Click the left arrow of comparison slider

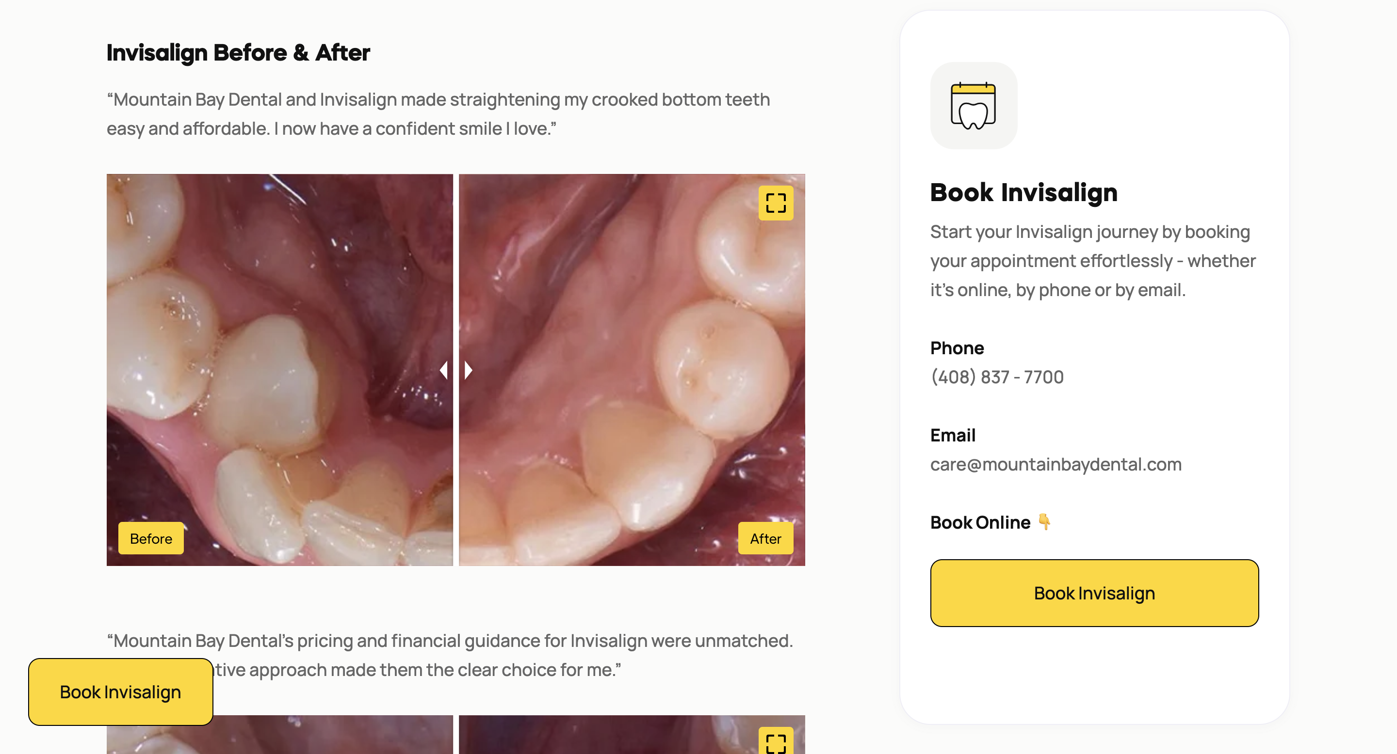444,370
